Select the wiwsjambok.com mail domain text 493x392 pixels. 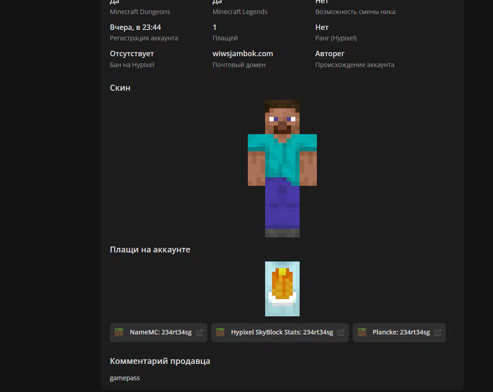click(x=242, y=53)
